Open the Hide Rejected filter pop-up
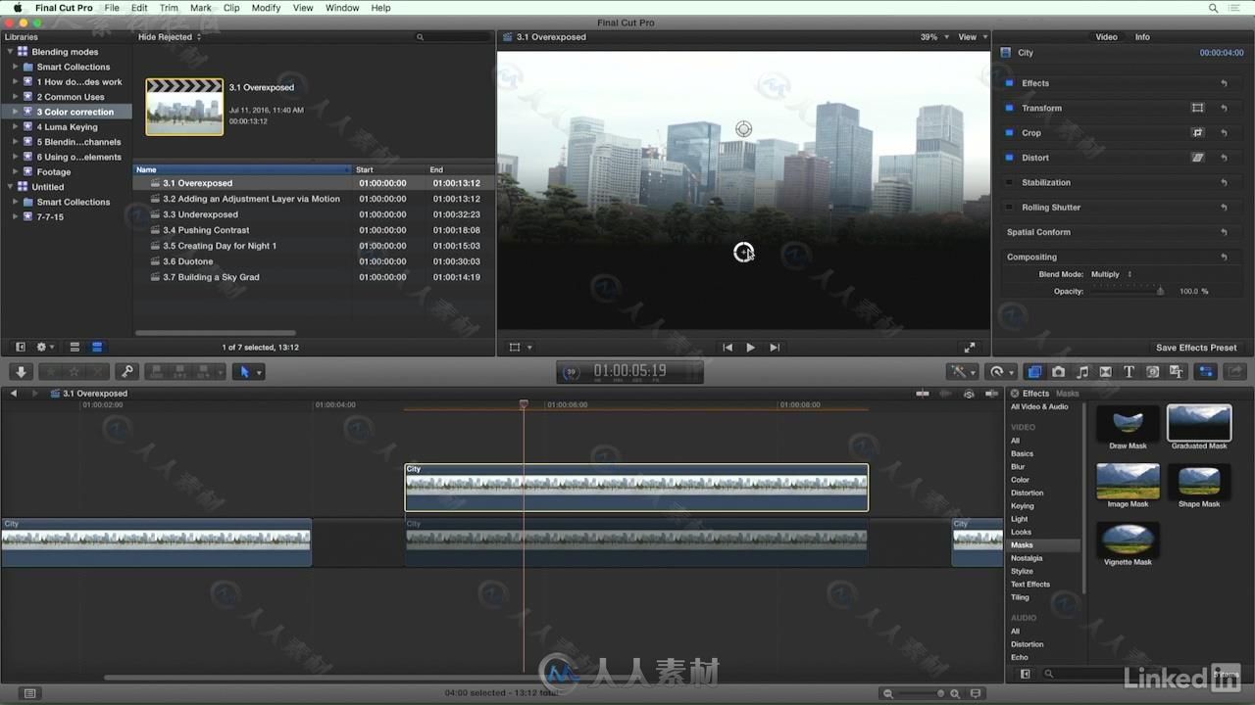 (170, 37)
